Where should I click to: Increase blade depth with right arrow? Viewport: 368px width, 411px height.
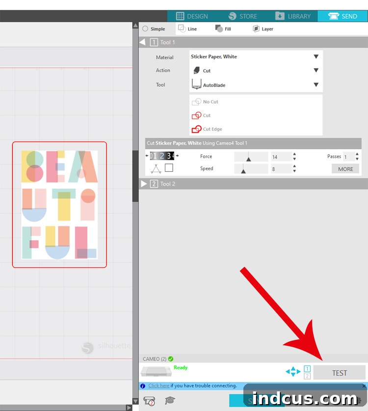pos(177,155)
